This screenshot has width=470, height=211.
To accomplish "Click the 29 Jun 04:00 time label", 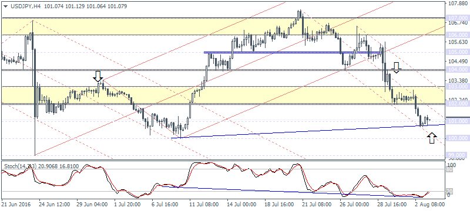I will (x=92, y=205).
